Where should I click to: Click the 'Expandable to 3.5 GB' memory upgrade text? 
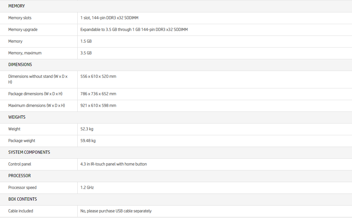134,29
